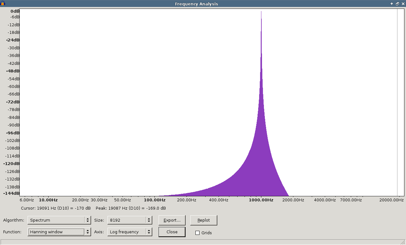The image size is (406, 245).
Task: Click the resize grip in bottom-right corner
Action: (x=403, y=242)
